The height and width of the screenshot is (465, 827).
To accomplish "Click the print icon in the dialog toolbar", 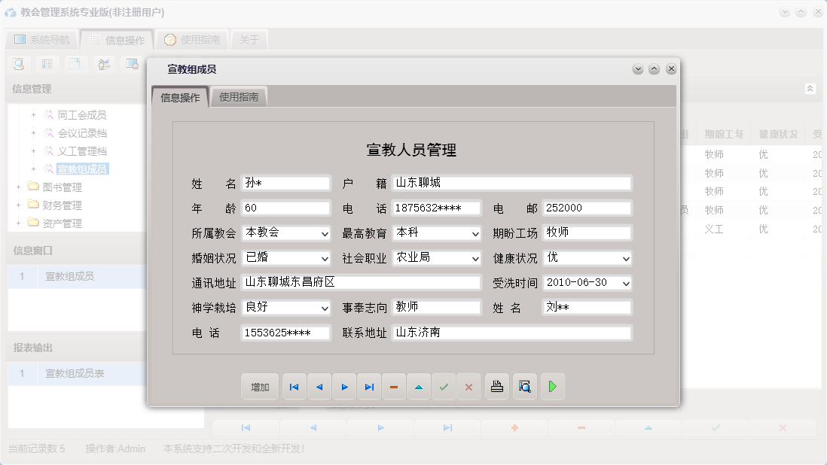I will point(496,386).
